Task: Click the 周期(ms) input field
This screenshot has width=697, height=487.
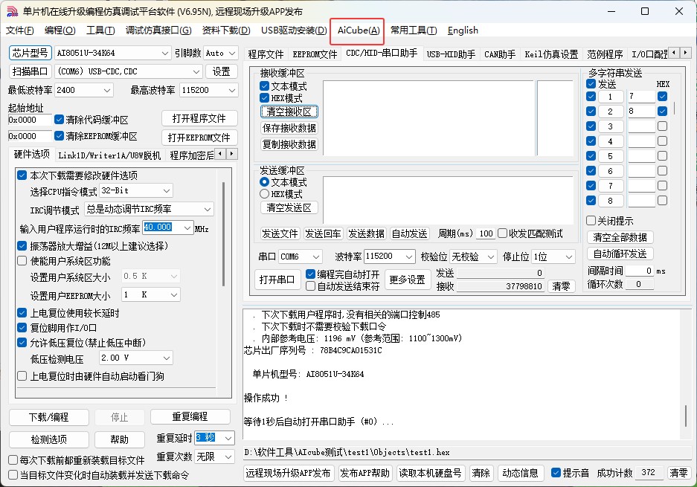Action: (x=486, y=233)
